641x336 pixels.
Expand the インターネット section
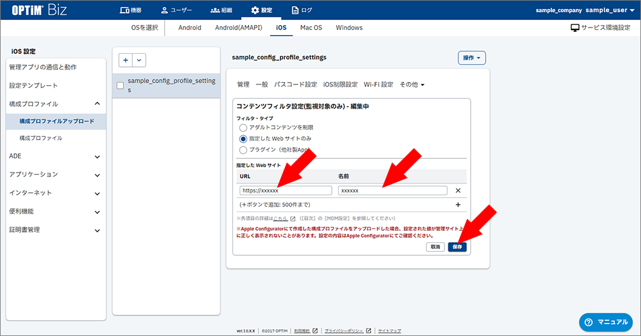point(56,193)
